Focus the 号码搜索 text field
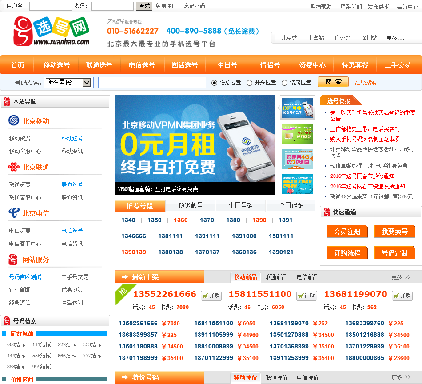422x384 pixels. (152, 82)
